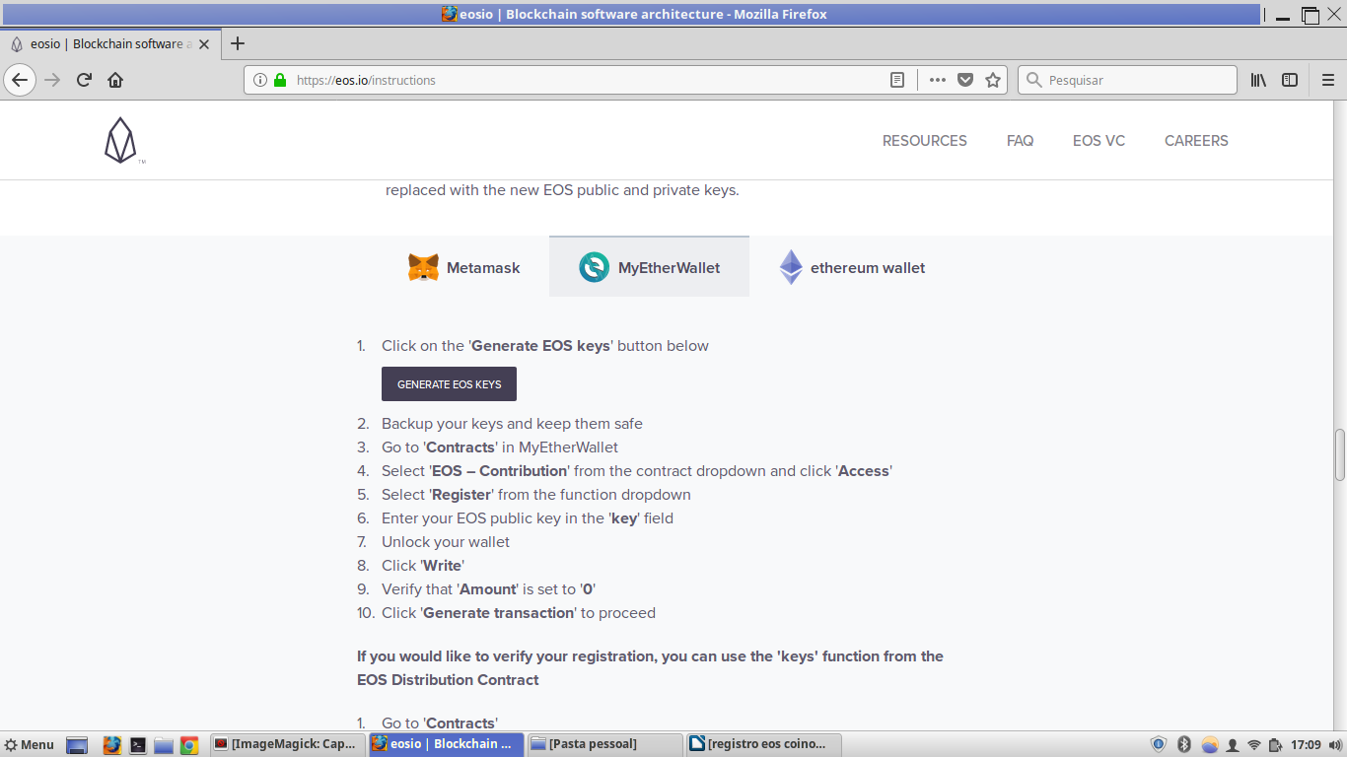The image size is (1347, 757).
Task: Open the Bluetooth tray icon
Action: click(1185, 744)
